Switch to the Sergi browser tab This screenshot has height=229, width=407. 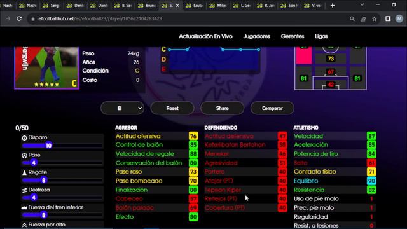pos(51,6)
